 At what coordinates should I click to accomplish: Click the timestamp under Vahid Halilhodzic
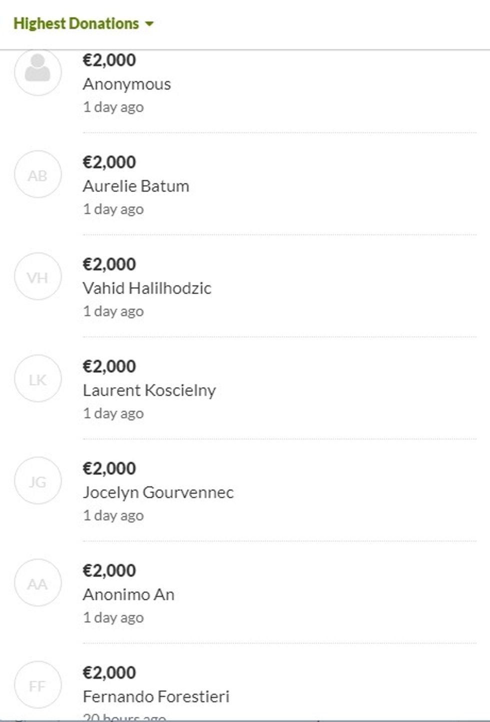pos(113,311)
